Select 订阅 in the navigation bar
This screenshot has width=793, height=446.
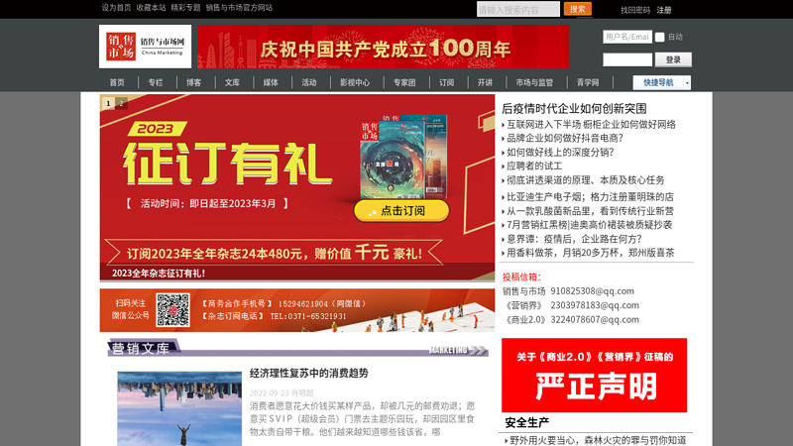[x=447, y=82]
